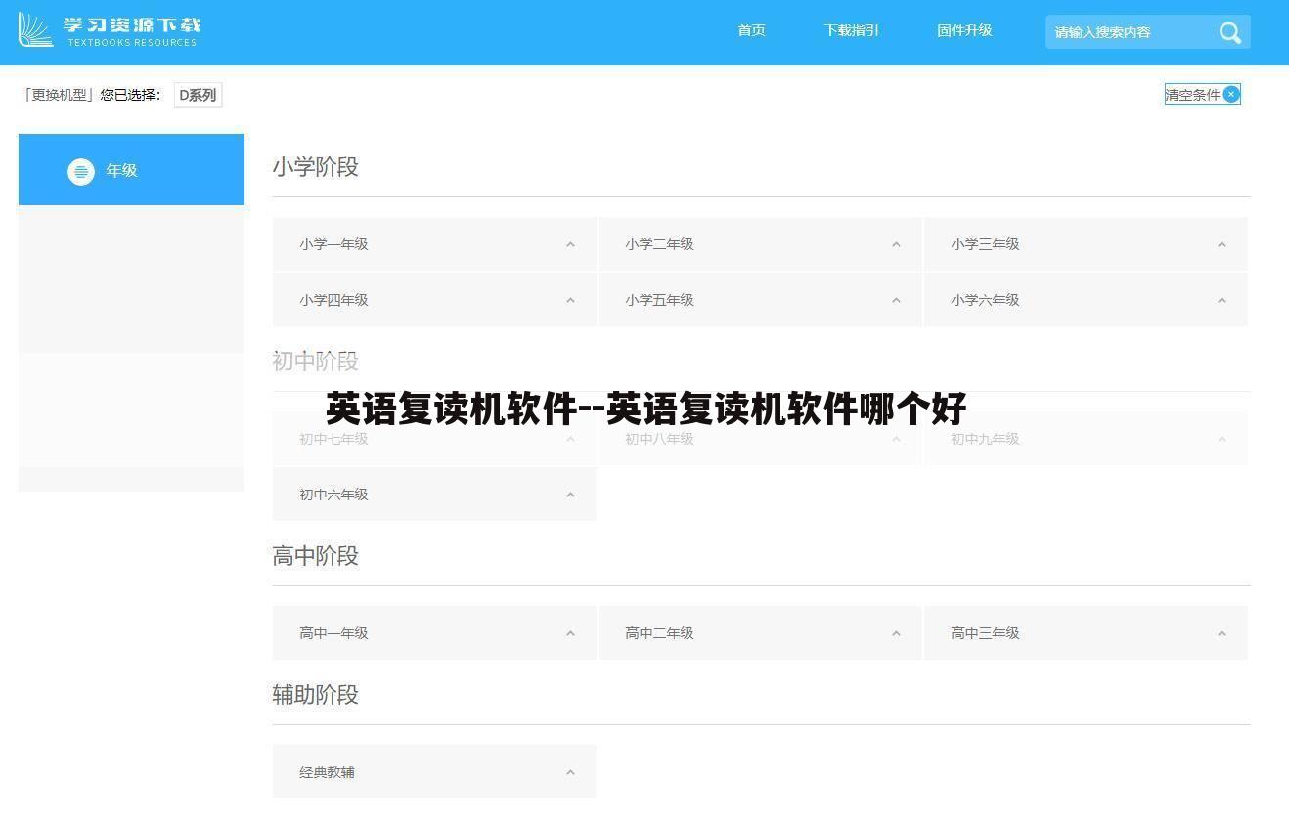The height and width of the screenshot is (820, 1289).
Task: Click the 小学阶段 section heading
Action: click(315, 167)
